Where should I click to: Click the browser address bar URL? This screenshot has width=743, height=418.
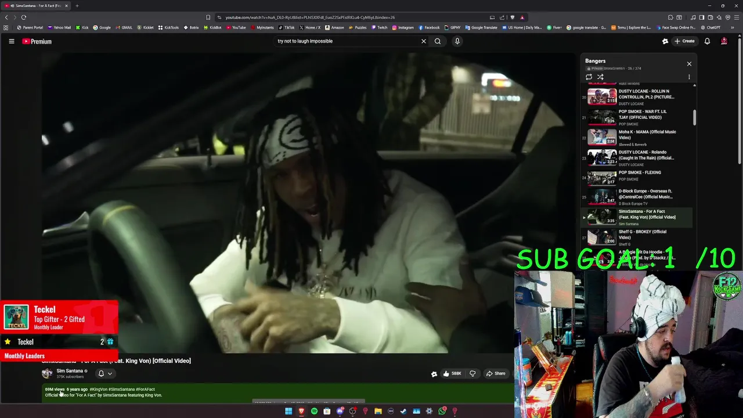click(x=310, y=17)
